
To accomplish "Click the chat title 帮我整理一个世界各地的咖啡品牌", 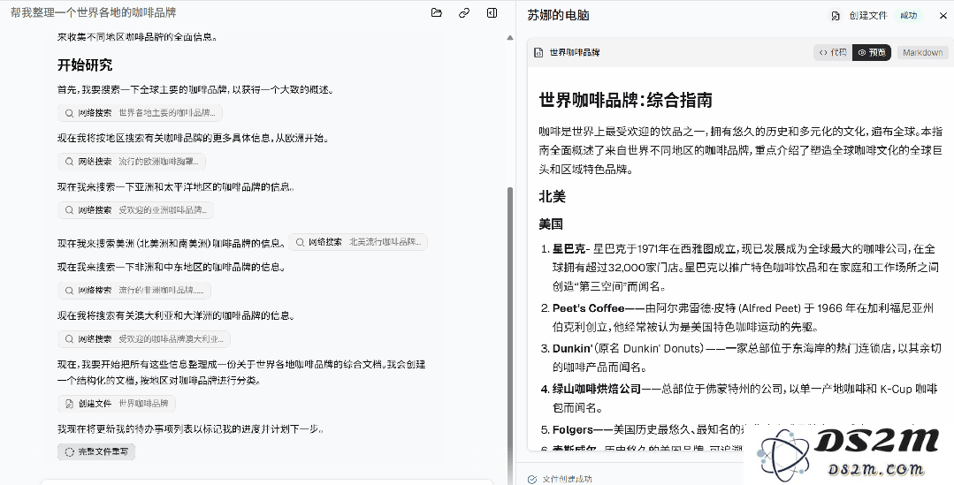I will tap(93, 12).
